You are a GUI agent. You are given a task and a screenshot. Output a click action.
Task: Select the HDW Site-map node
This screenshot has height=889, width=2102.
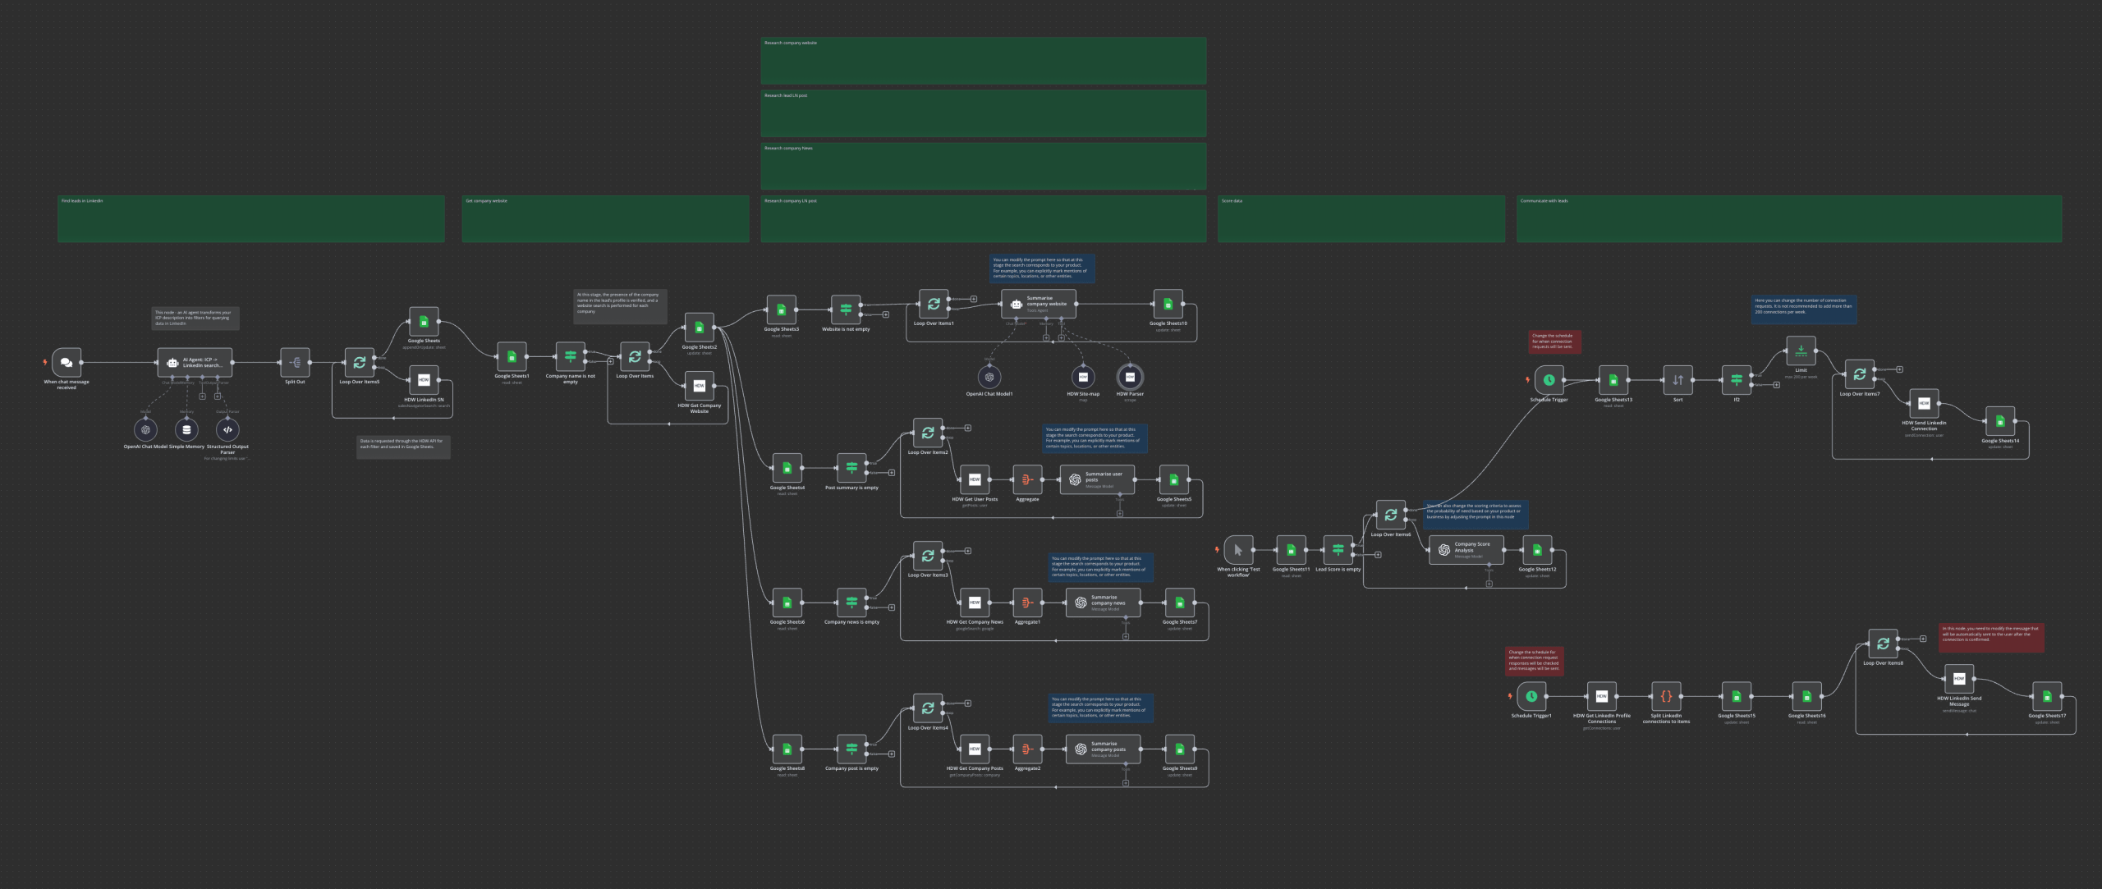1083,377
